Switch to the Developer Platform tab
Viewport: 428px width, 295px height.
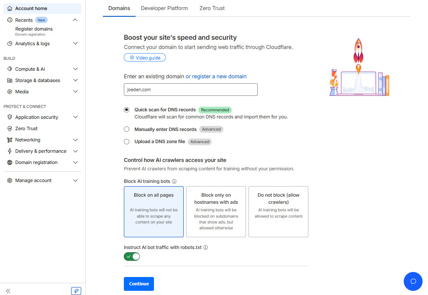(x=164, y=8)
